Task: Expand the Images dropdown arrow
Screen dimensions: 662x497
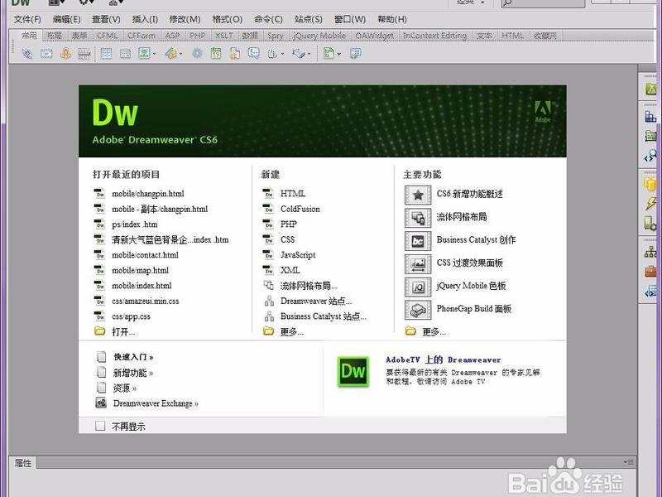Action: click(154, 54)
